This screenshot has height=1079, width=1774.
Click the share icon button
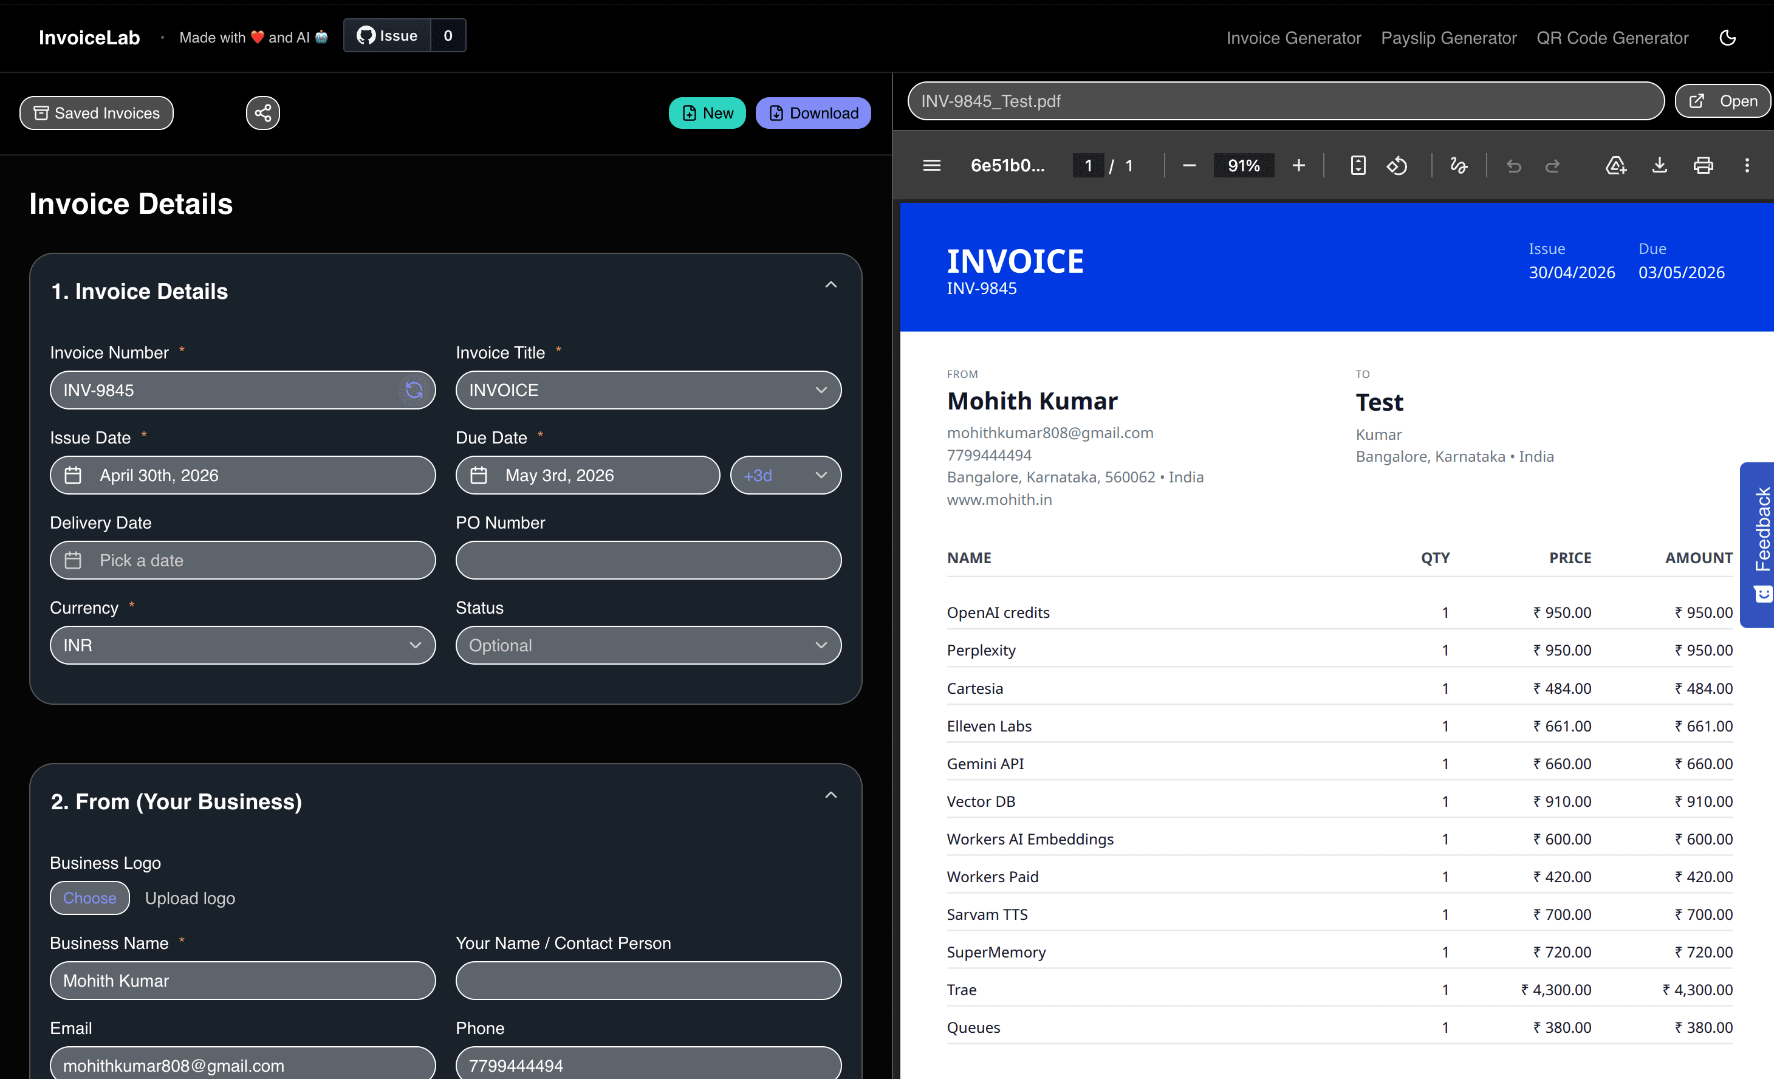pos(263,113)
